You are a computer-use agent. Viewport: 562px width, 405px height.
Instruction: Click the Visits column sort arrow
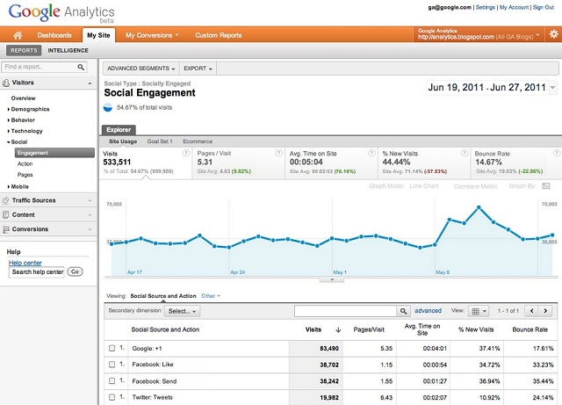338,329
